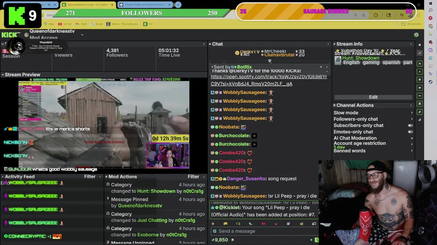Viewport: 437px width, 245px height.
Task: Open Activity Feed Filter
Action: (90, 177)
